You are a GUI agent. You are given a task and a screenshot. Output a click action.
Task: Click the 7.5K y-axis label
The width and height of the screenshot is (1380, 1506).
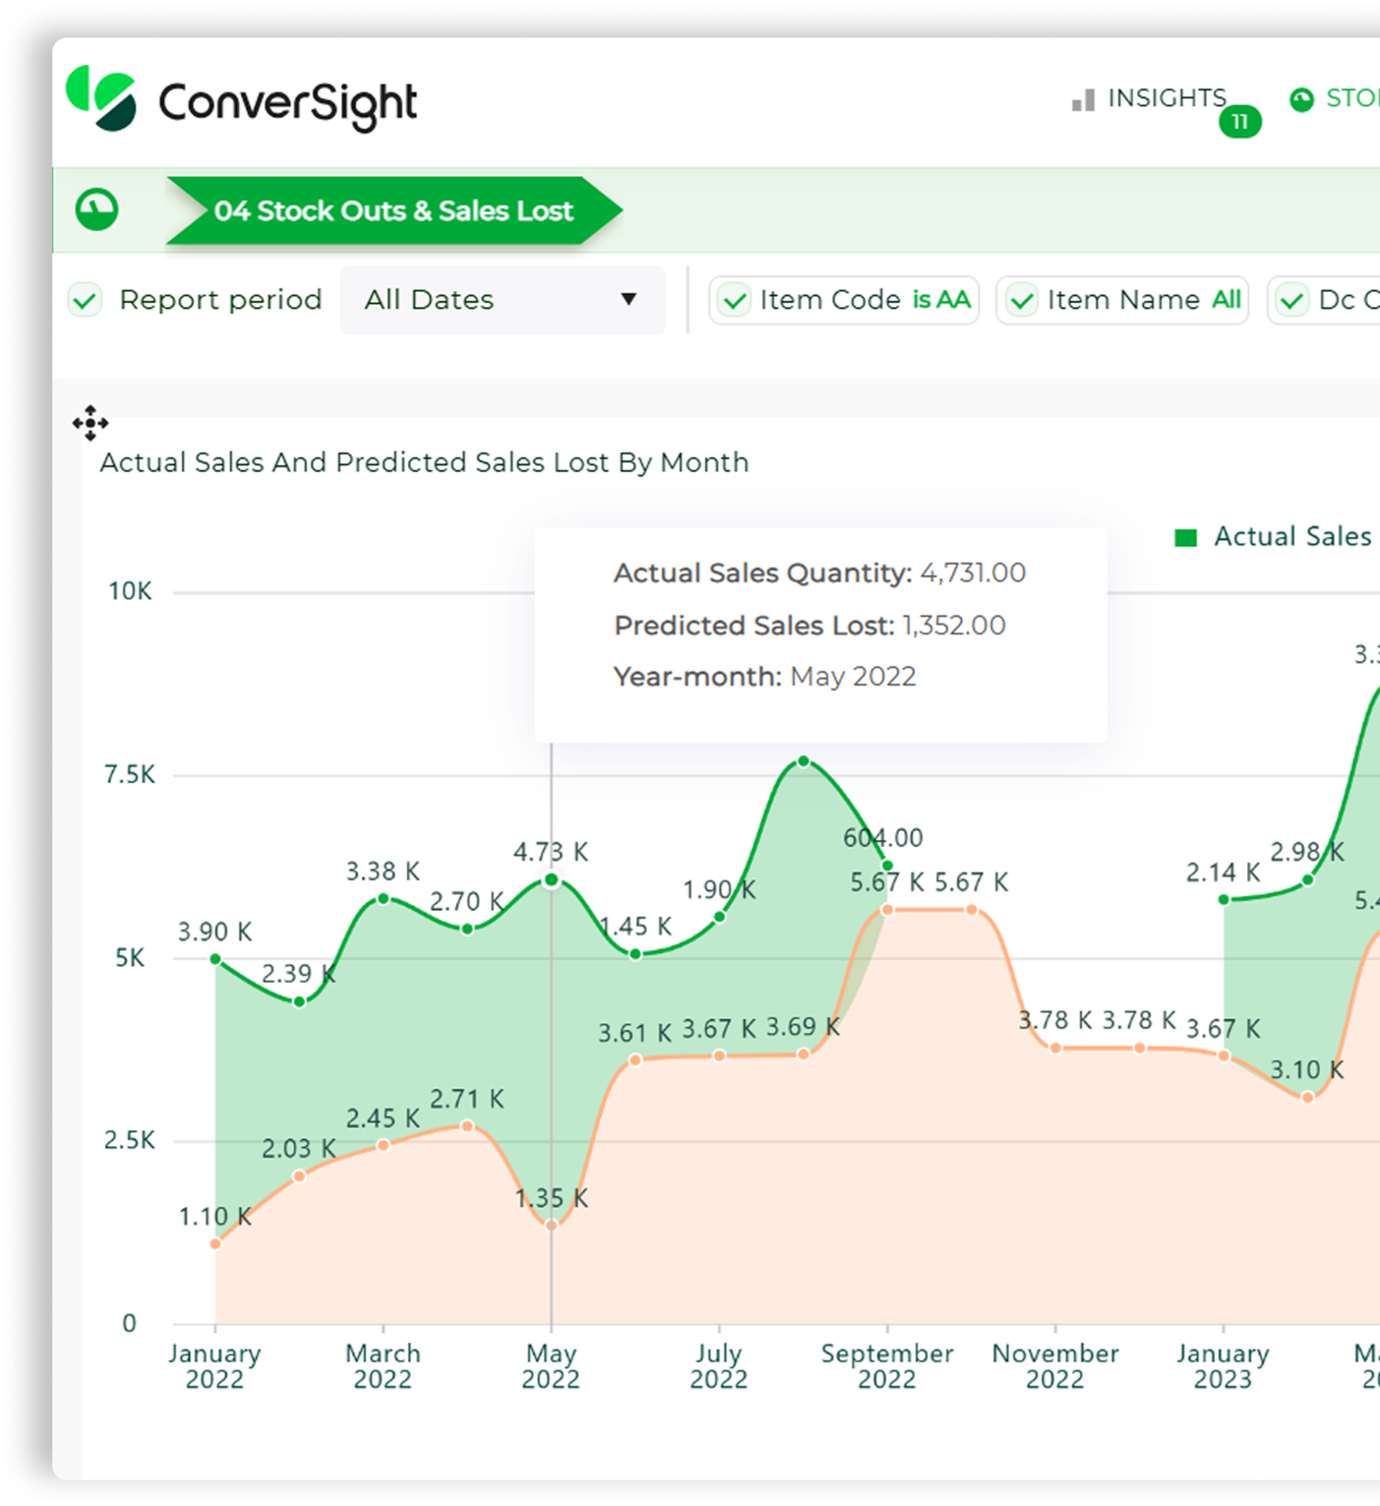point(129,774)
